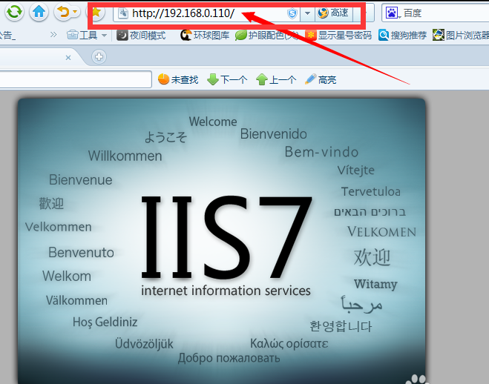
Task: Click the green refresh icon
Action: [14, 12]
